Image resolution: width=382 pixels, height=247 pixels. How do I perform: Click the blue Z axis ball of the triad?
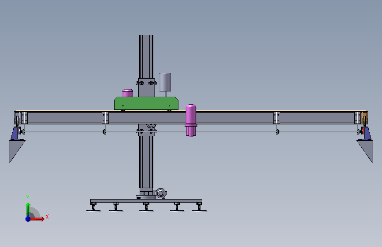tap(28, 219)
